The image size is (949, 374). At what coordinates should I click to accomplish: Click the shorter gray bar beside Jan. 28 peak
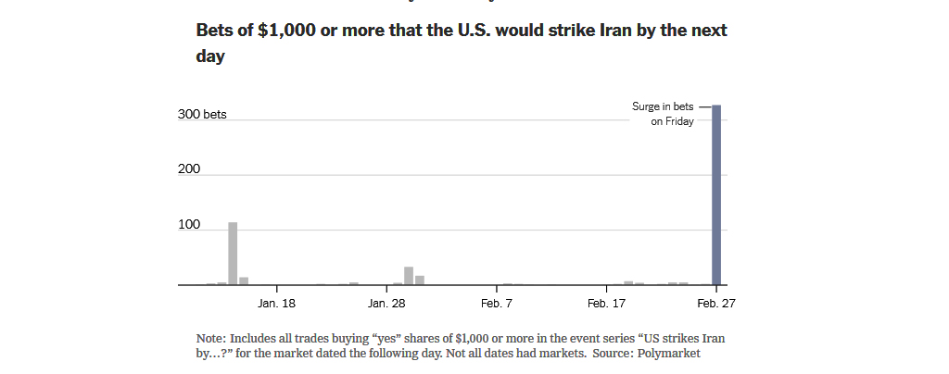pos(420,280)
